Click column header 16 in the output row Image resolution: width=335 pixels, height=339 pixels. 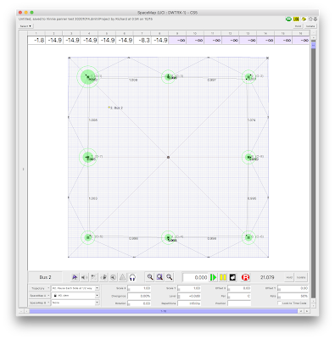[300, 33]
